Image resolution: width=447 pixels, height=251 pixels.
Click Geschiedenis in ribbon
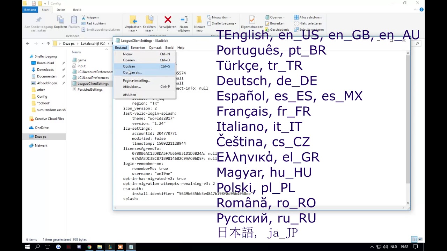277,30
